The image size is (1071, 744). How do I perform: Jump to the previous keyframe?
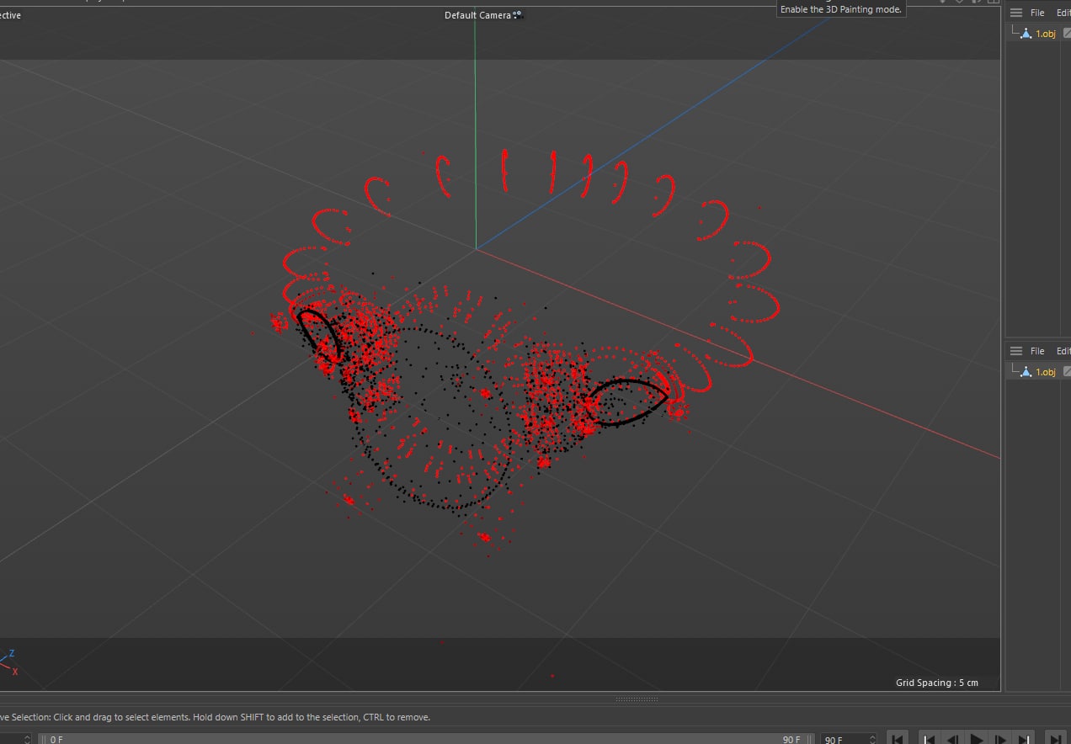[x=930, y=739]
